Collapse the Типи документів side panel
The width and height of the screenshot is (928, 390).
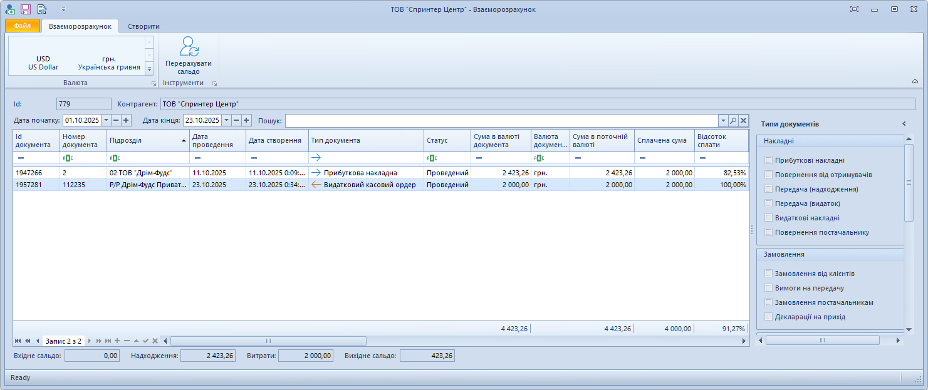coord(904,124)
